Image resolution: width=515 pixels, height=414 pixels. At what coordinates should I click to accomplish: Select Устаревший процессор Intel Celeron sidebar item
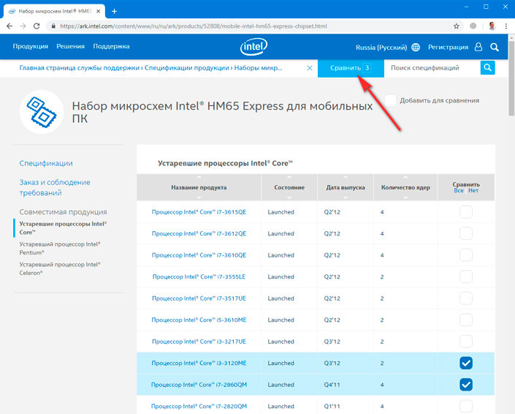click(59, 268)
